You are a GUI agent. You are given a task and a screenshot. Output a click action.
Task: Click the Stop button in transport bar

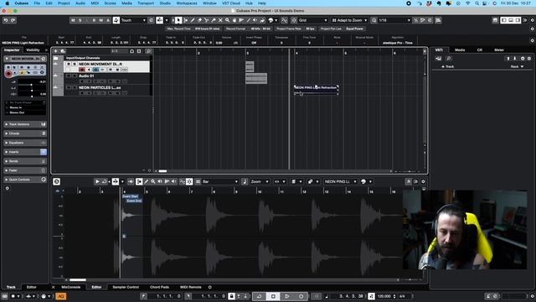273,296
